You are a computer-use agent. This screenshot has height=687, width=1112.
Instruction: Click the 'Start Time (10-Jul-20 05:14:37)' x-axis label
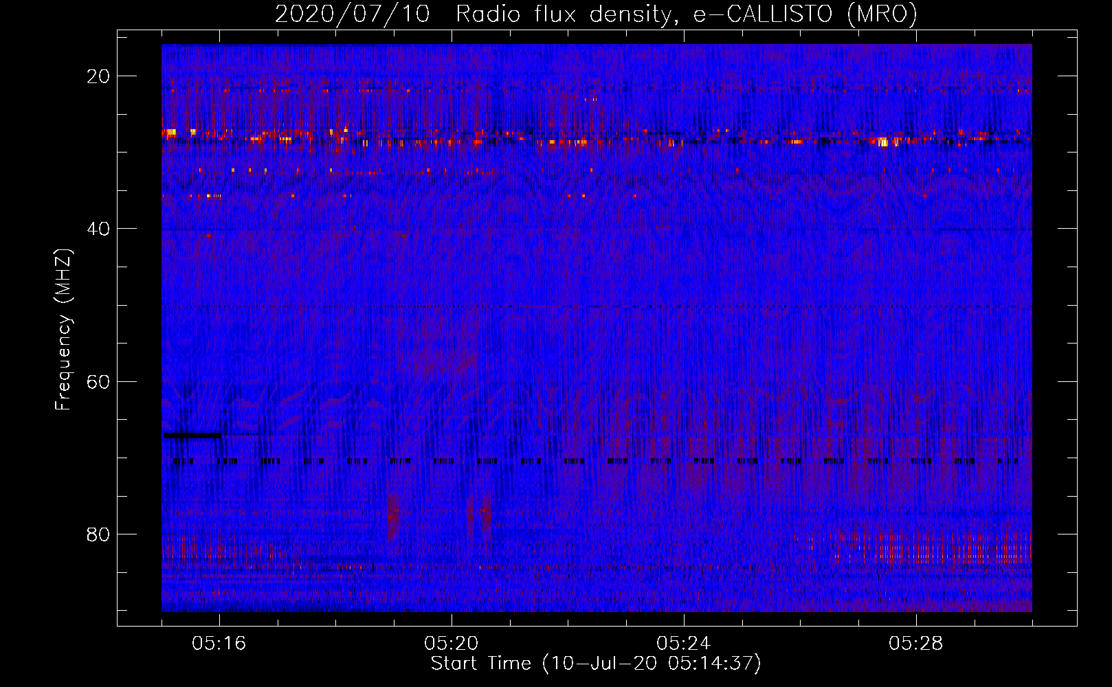(596, 664)
